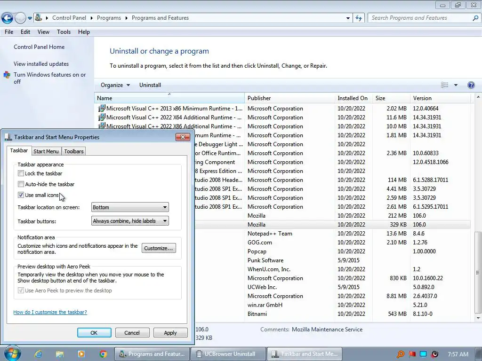Open view options dropdown arrow
The height and width of the screenshot is (361, 482).
[x=456, y=85]
